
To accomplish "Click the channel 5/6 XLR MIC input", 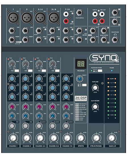I will pos(54,18).
